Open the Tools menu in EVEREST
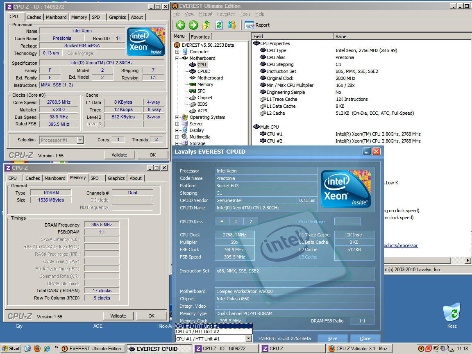The width and height of the screenshot is (472, 354). pyautogui.click(x=245, y=14)
